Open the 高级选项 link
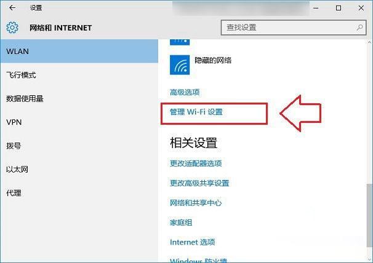 (185, 92)
